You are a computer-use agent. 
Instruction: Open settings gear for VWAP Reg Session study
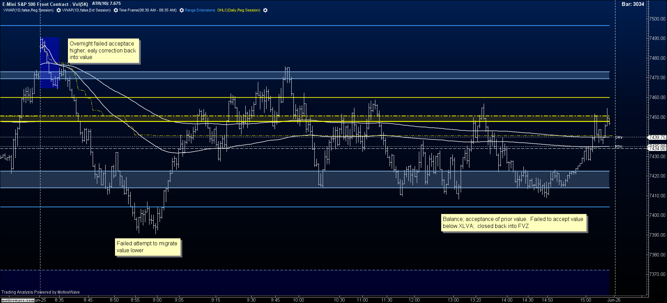59,10
